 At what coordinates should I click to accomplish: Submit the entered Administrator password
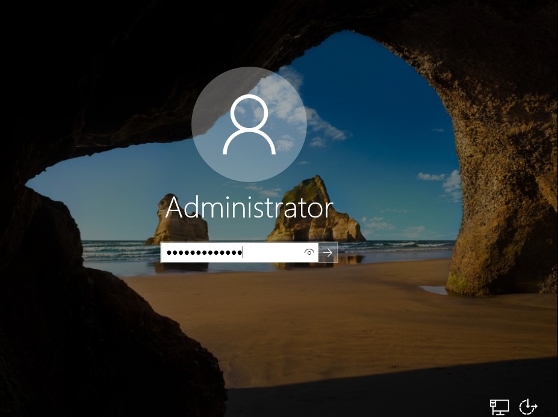328,253
